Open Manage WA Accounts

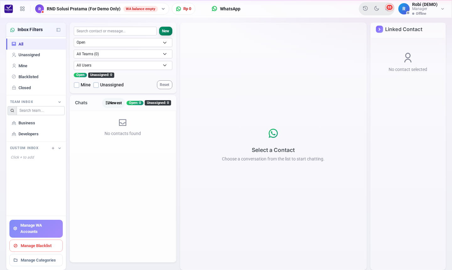pyautogui.click(x=36, y=229)
